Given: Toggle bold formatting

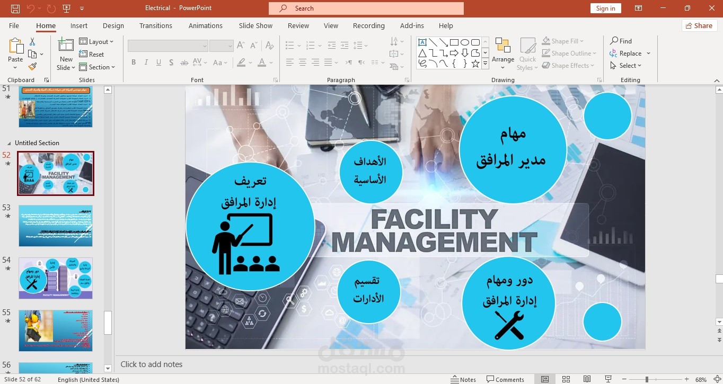Looking at the screenshot, I should [134, 62].
